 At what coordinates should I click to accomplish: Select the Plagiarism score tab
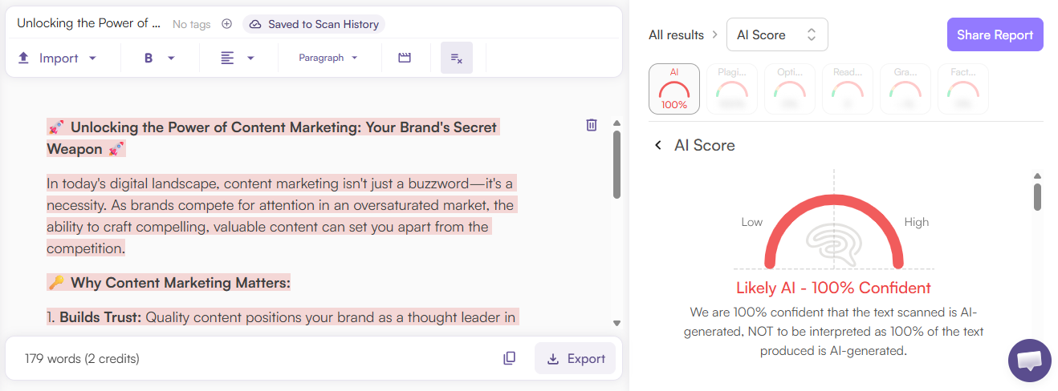pos(732,89)
